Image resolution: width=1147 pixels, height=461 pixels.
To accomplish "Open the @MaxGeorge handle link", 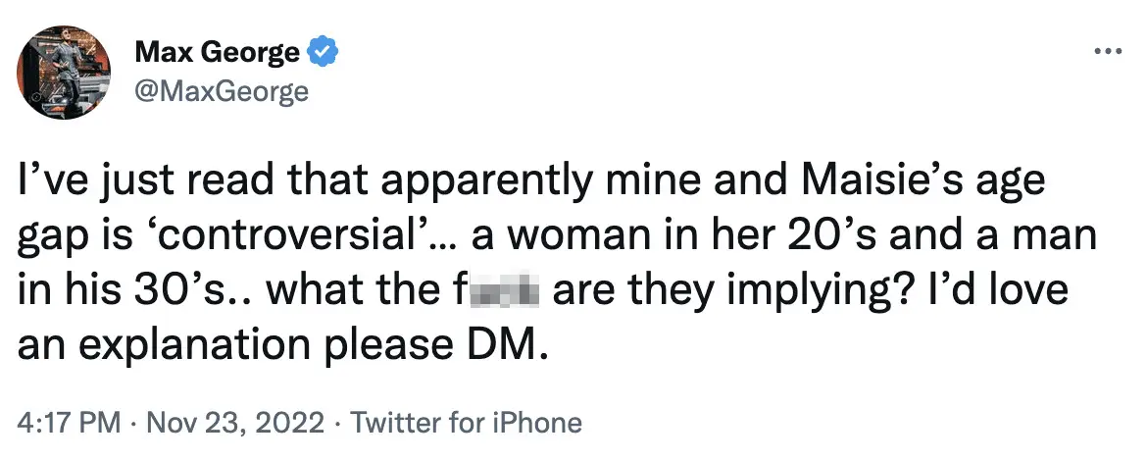I will tap(220, 91).
